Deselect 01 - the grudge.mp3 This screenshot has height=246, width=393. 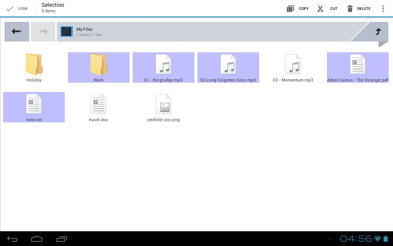pyautogui.click(x=163, y=68)
